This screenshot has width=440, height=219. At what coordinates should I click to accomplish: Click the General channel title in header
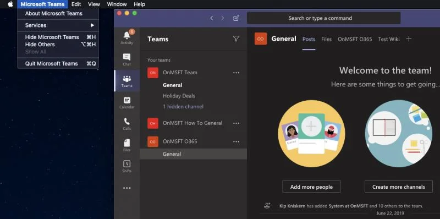(284, 39)
